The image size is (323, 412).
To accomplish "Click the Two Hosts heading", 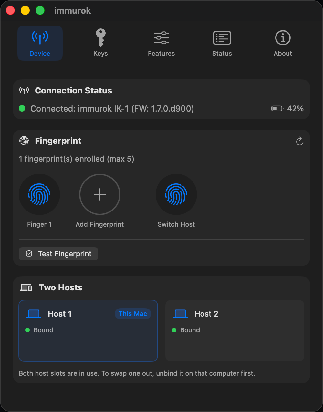I will coord(61,288).
